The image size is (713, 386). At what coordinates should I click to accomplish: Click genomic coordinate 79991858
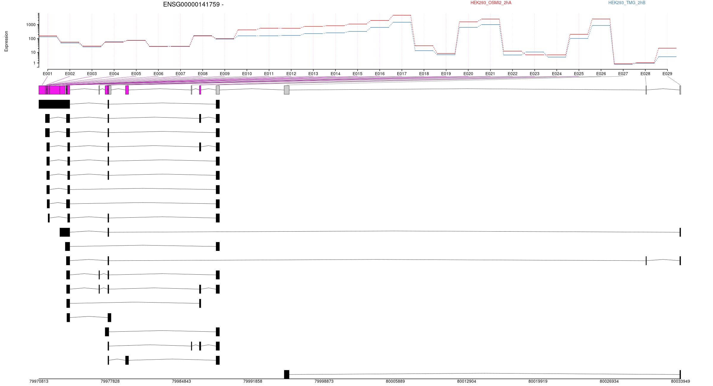[x=253, y=381]
